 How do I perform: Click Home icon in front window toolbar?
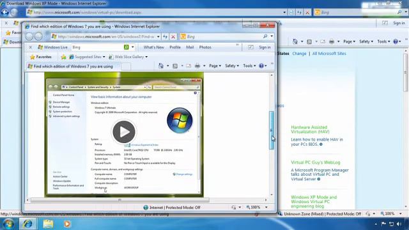(161, 66)
